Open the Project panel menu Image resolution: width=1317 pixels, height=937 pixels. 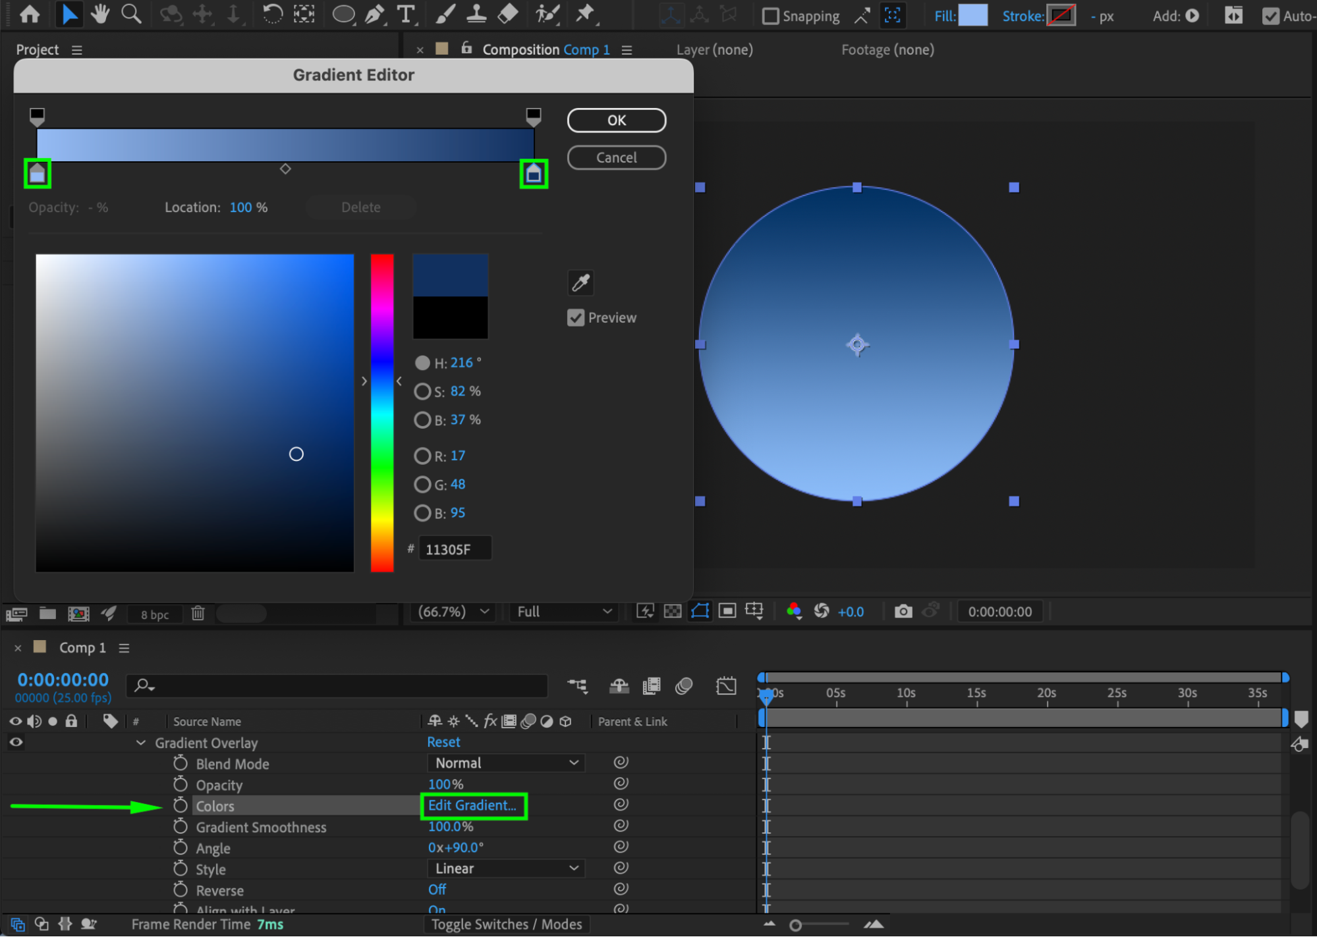click(77, 50)
